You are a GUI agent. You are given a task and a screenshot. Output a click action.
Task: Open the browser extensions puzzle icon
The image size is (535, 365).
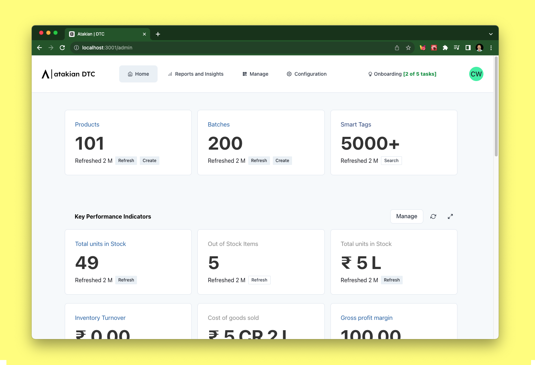coord(445,48)
